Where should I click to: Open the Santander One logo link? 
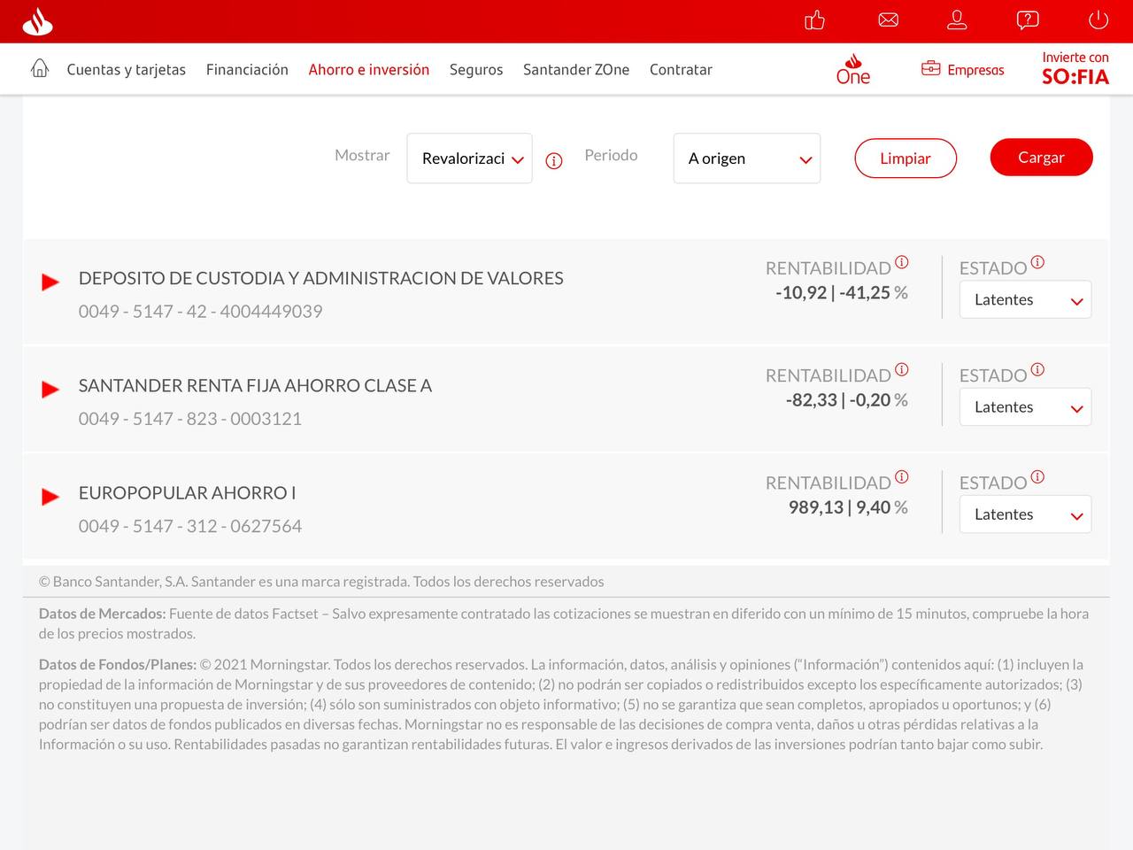tap(853, 70)
